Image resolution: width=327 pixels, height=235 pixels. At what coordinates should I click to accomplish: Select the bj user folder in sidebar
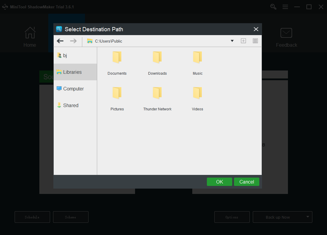pyautogui.click(x=64, y=55)
